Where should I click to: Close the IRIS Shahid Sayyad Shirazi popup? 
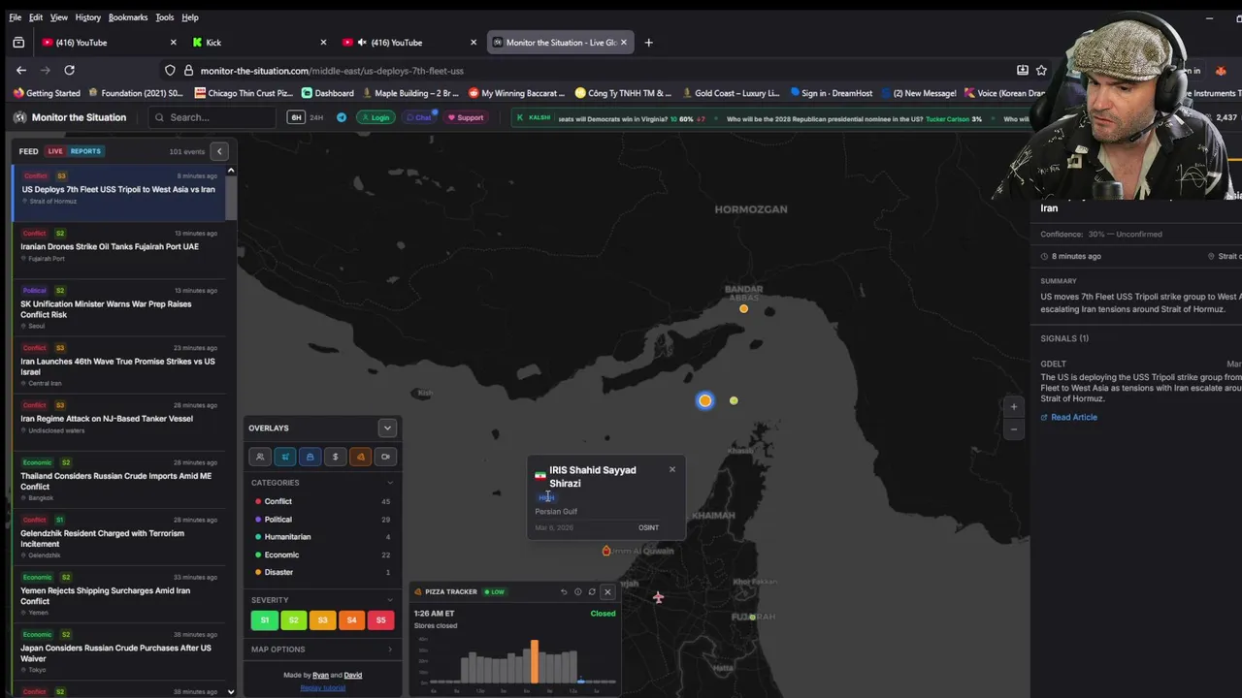coord(671,469)
